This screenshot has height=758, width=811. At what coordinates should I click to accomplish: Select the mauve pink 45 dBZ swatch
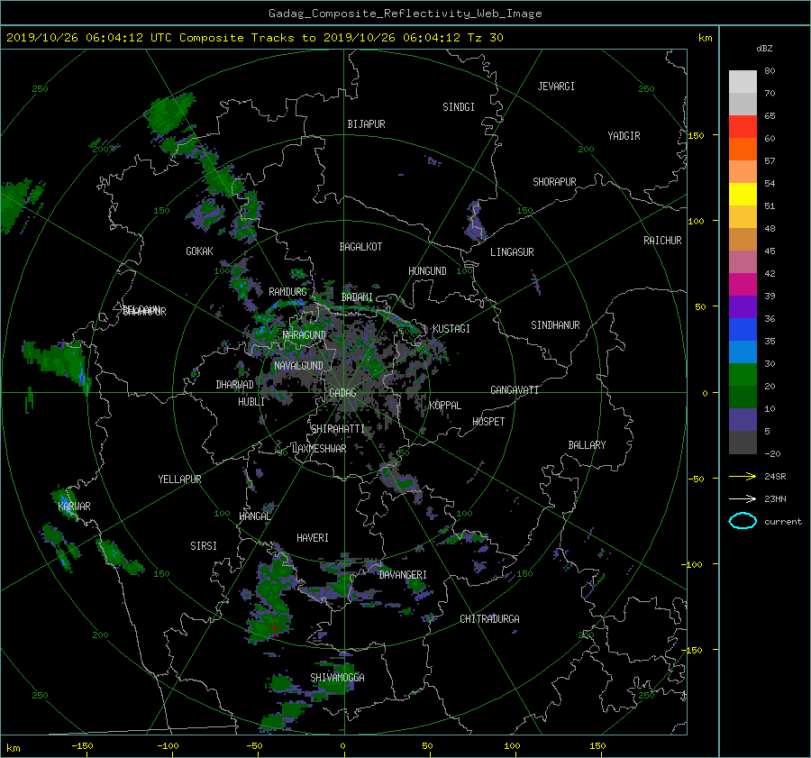pos(743,261)
